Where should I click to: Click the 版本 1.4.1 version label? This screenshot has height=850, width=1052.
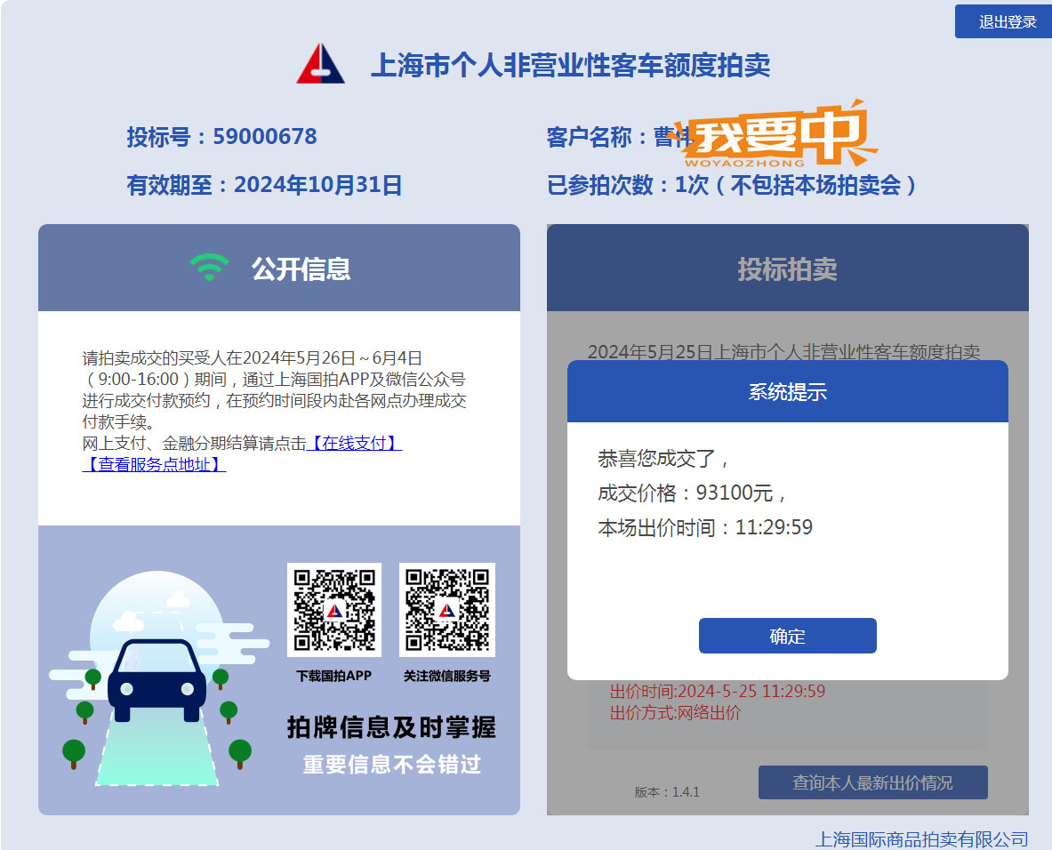tap(667, 791)
